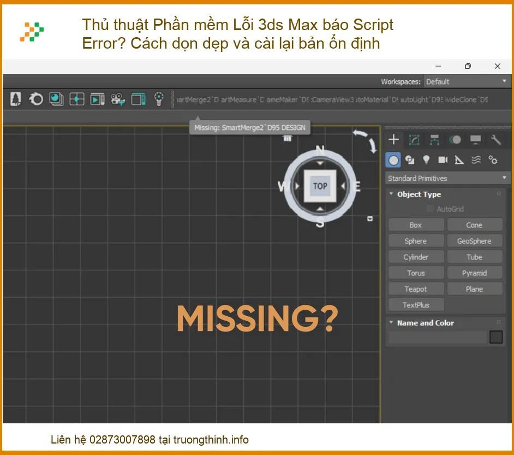Click the E compass direction on ViewCube

[357, 186]
